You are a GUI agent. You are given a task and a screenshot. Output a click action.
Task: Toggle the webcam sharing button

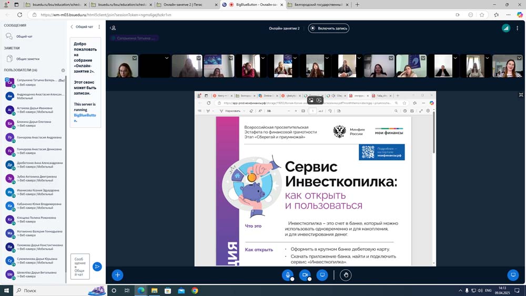[x=305, y=275]
